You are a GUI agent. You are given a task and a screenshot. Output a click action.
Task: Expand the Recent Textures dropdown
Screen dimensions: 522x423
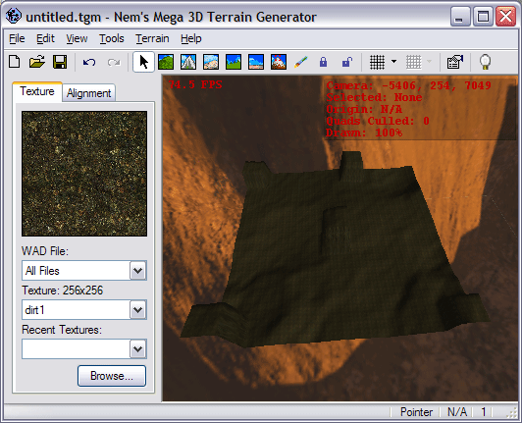tap(137, 349)
